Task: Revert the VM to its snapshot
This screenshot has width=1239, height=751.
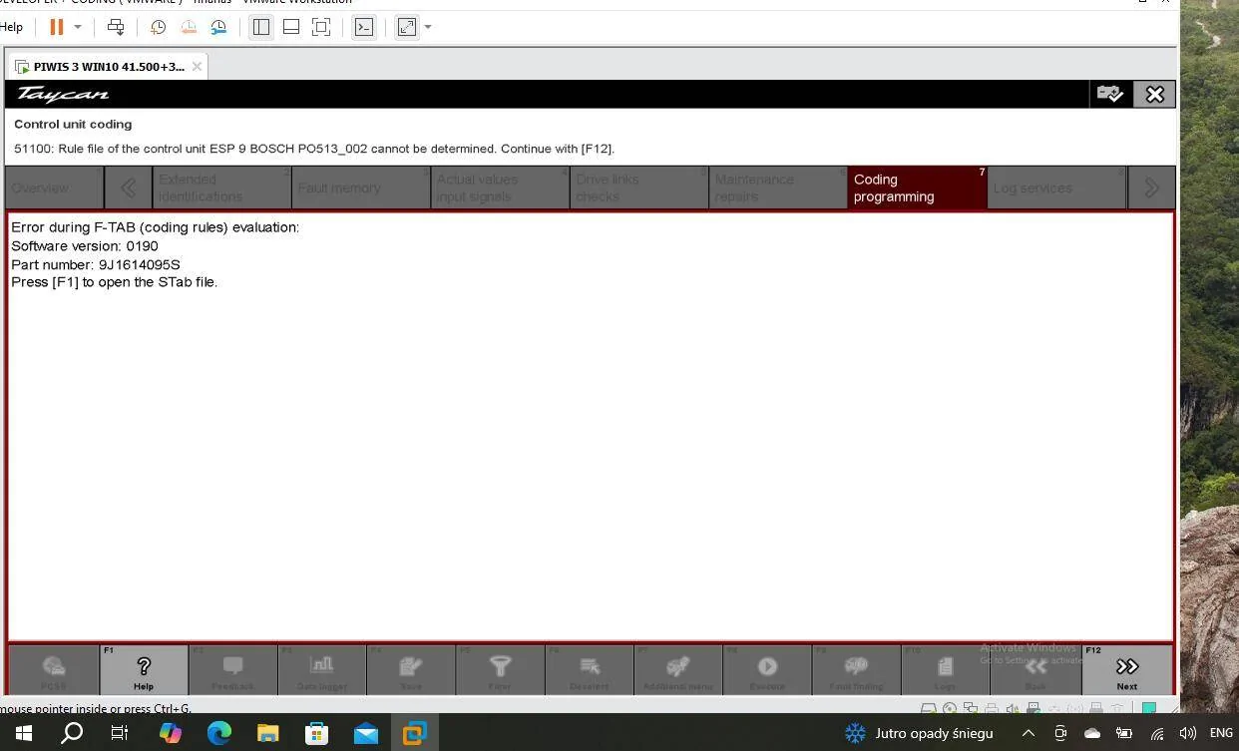Action: coord(189,27)
